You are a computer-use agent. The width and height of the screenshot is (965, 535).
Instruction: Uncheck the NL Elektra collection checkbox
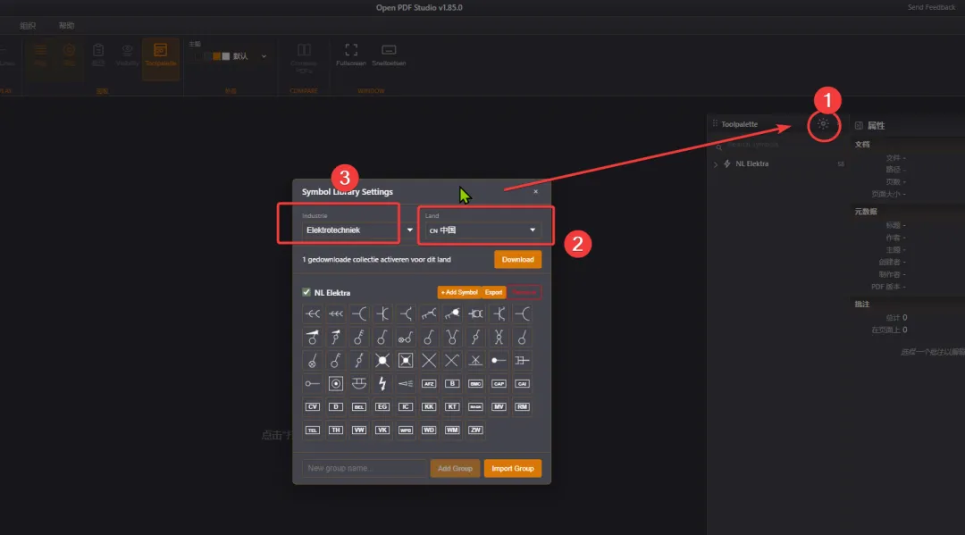click(306, 292)
